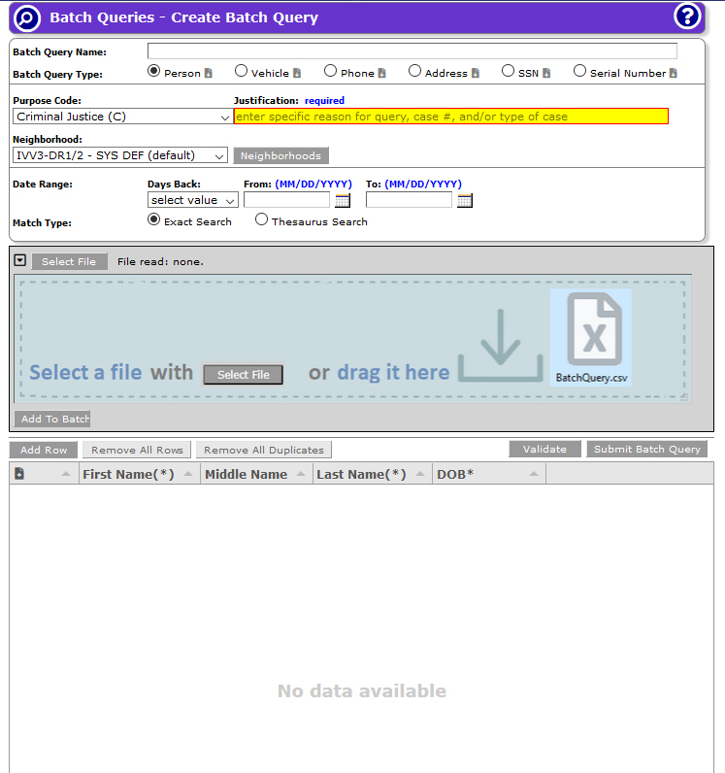This screenshot has width=725, height=773.
Task: Focus the From date field
Action: click(x=287, y=200)
